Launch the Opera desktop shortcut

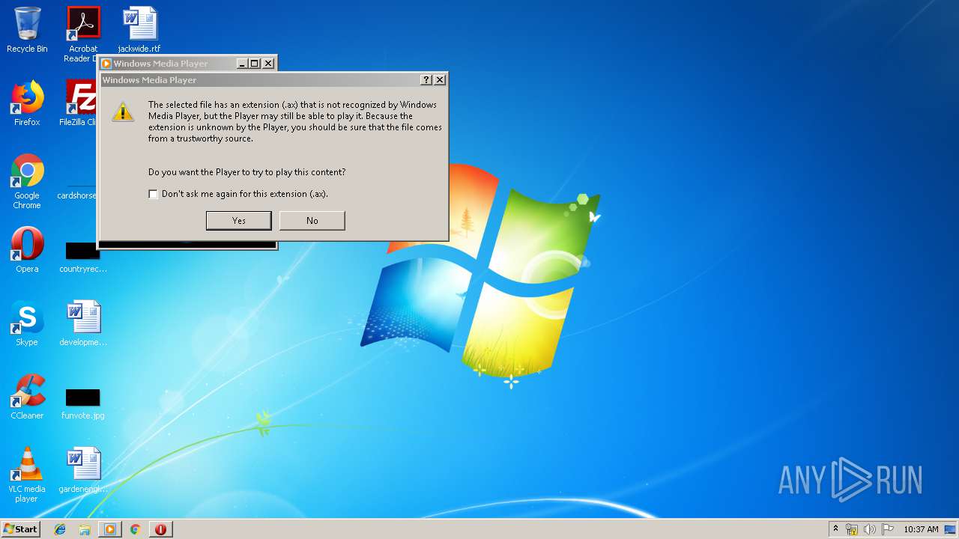click(x=27, y=250)
